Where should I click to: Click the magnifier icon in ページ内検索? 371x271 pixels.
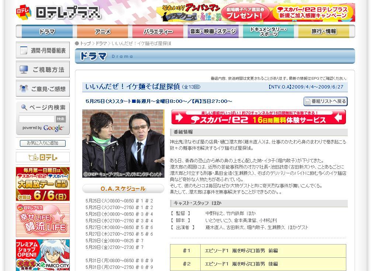(24, 107)
